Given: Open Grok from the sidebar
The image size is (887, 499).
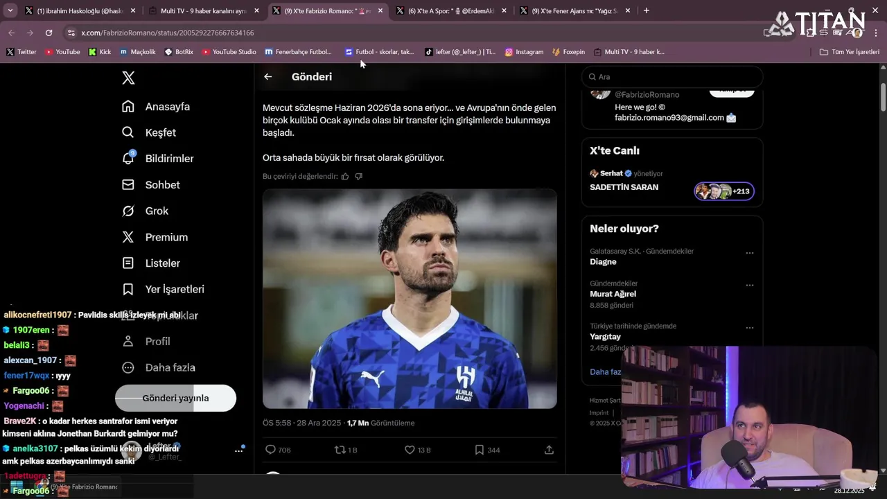Looking at the screenshot, I should tap(146, 211).
